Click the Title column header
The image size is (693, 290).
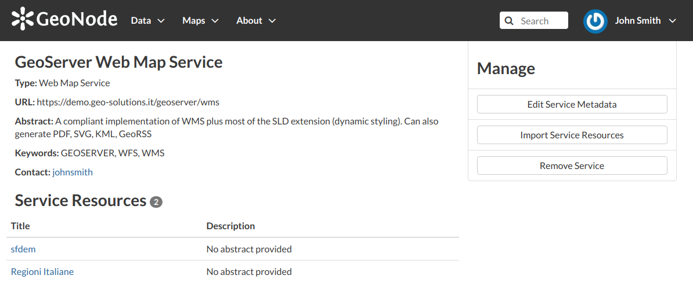pos(20,226)
